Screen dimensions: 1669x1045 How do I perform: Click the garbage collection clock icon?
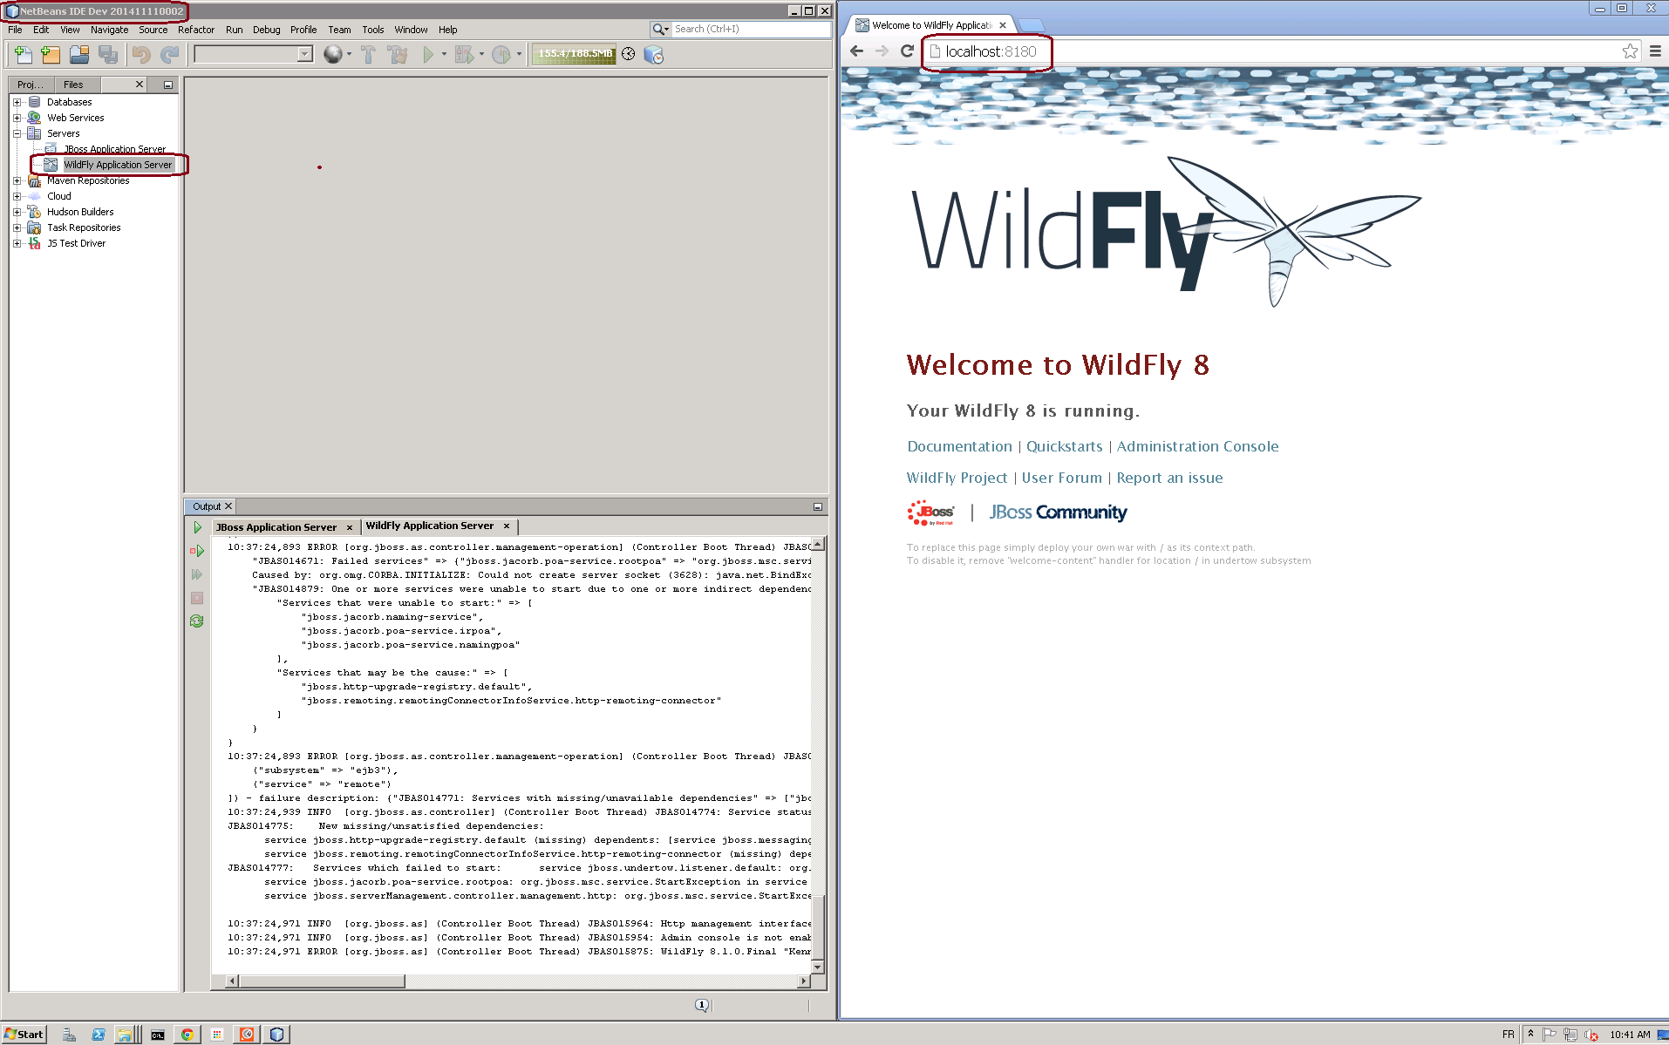(628, 54)
